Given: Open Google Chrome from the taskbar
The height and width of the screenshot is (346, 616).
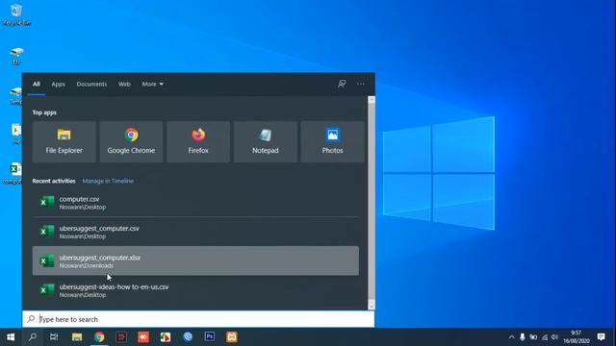Looking at the screenshot, I should (x=99, y=337).
